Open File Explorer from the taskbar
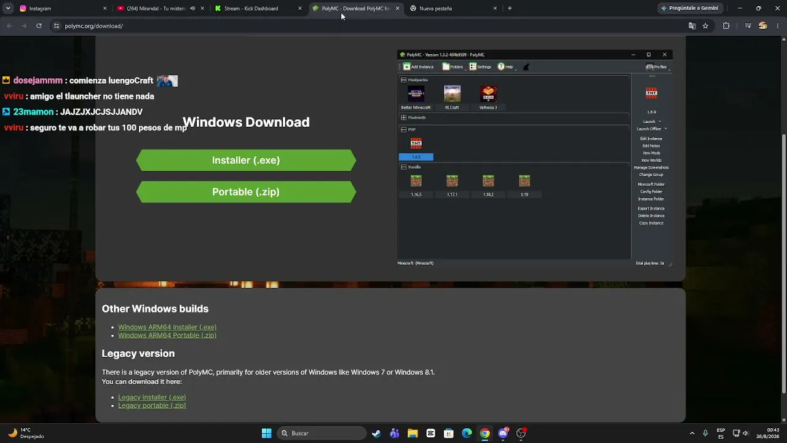This screenshot has width=787, height=443. [413, 433]
